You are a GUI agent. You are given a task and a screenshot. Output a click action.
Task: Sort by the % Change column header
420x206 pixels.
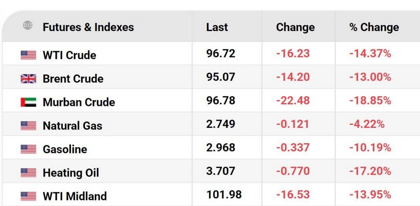[x=374, y=27]
